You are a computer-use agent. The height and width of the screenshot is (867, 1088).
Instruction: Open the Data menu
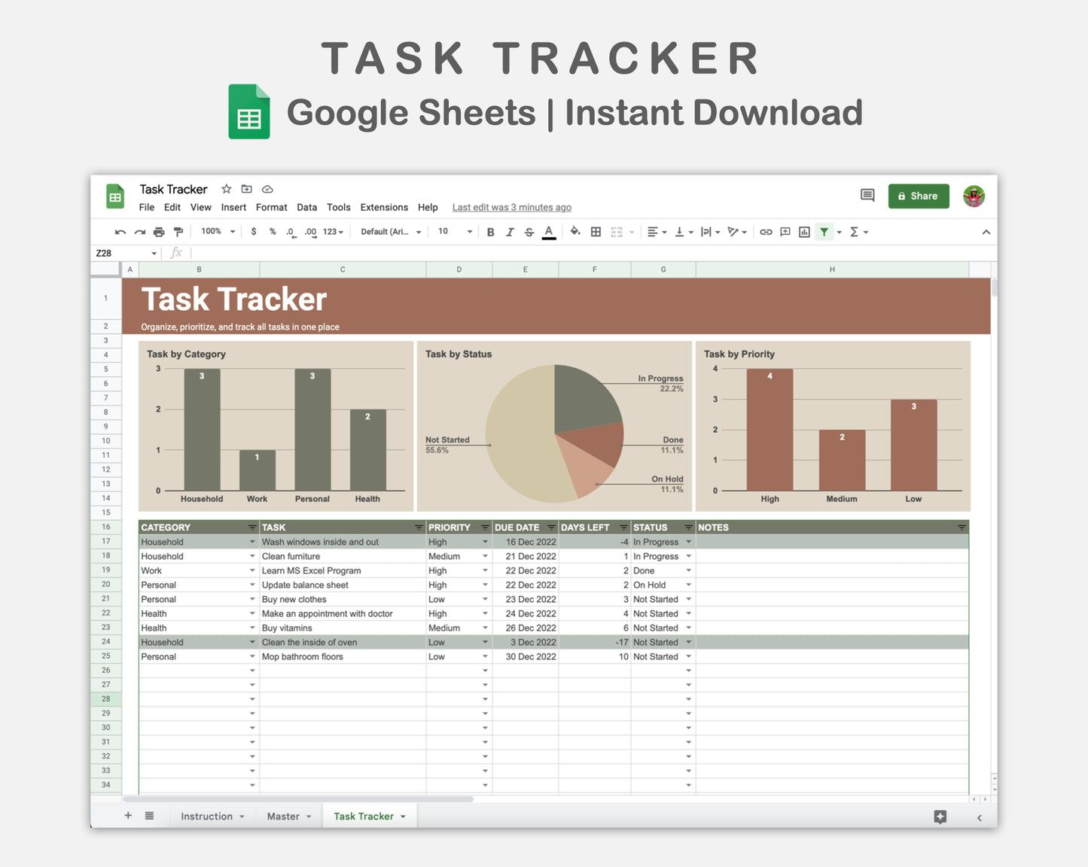(307, 208)
